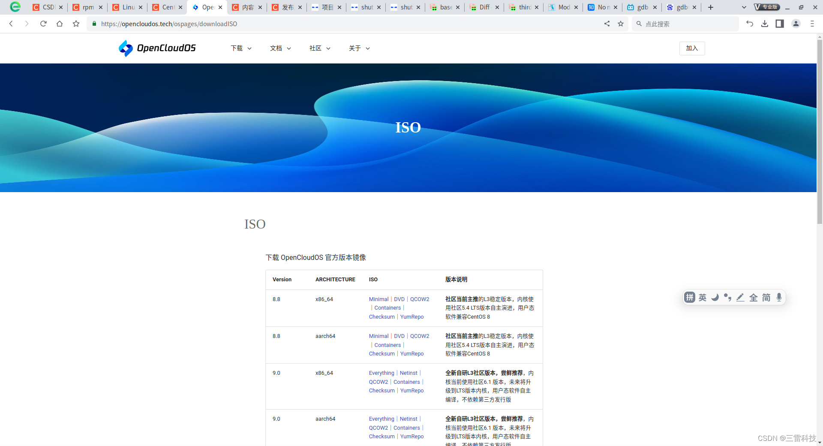Image resolution: width=823 pixels, height=446 pixels.
Task: Click the 专业版 edition badge
Action: (x=767, y=7)
